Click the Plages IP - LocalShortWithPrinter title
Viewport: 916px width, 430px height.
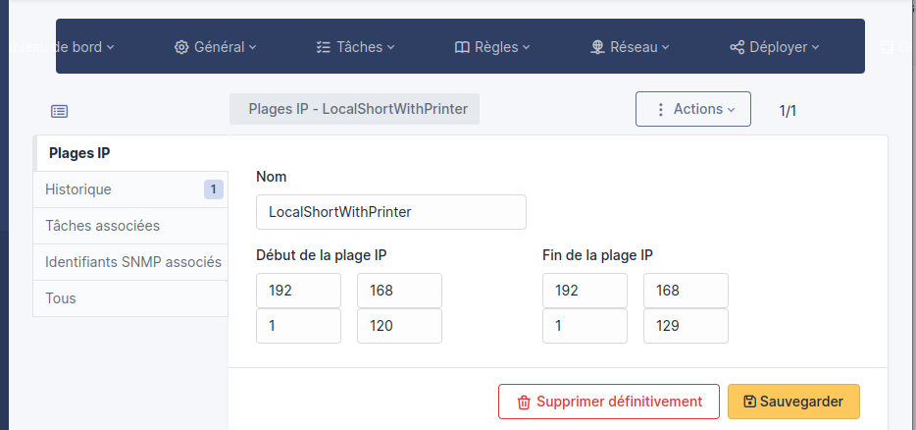pos(355,109)
